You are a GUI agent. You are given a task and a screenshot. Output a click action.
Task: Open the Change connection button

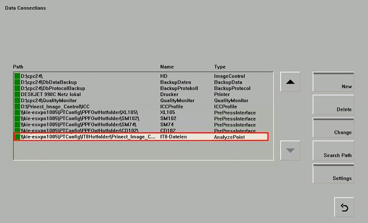[333, 128]
